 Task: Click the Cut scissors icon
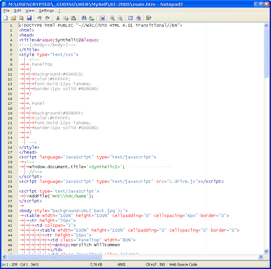coord(58,18)
